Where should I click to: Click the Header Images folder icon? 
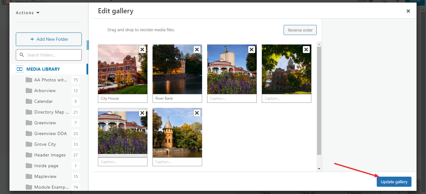[x=29, y=155]
